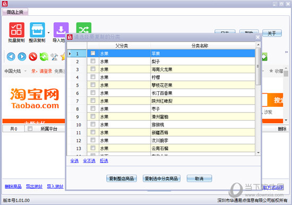Click the dialog list scroll up arrow
Image resolution: width=292 pixels, height=205 pixels.
point(258,45)
